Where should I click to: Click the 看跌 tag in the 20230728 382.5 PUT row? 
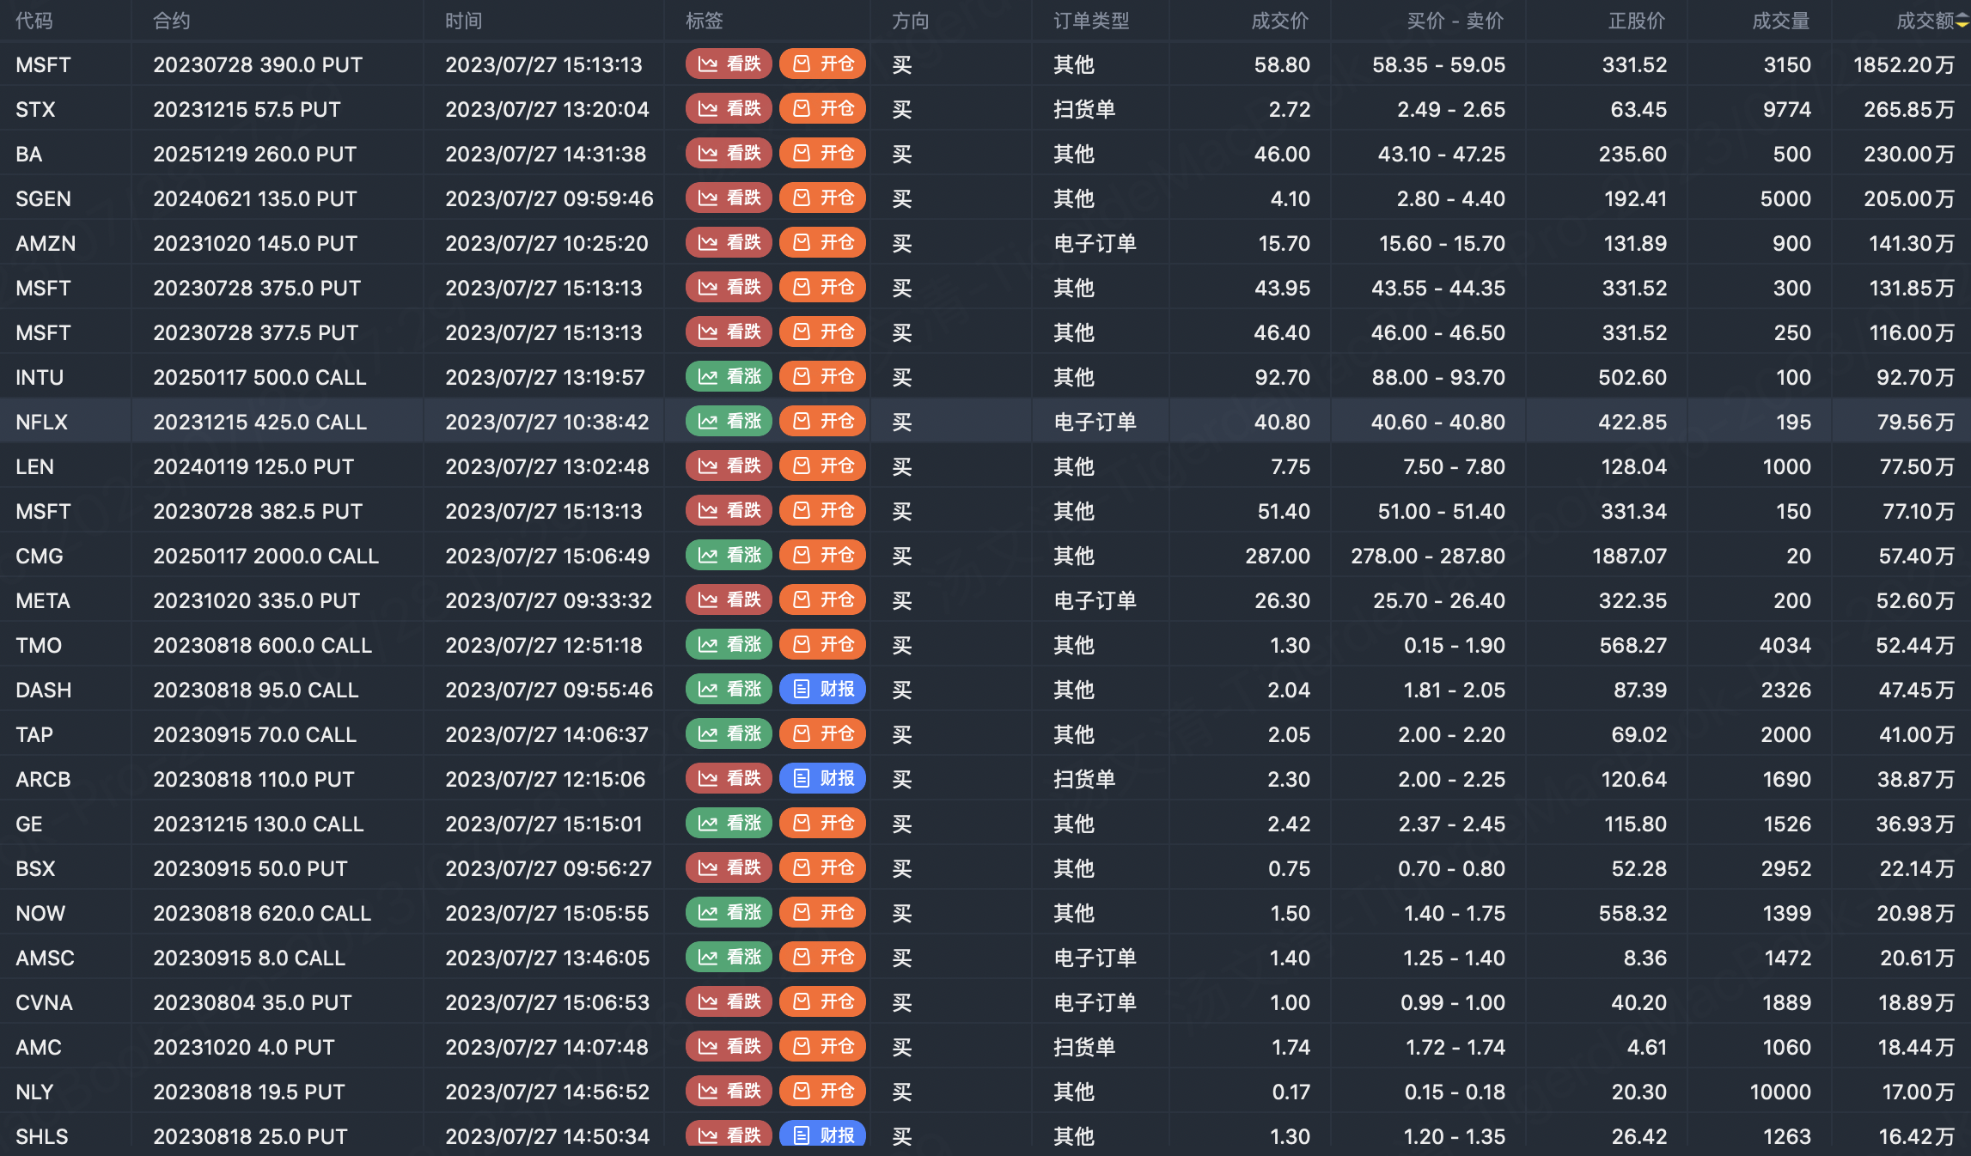click(729, 511)
